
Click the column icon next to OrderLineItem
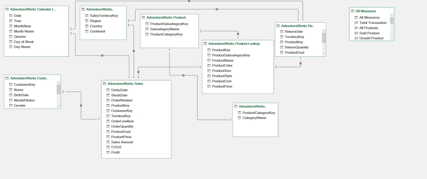[108, 121]
